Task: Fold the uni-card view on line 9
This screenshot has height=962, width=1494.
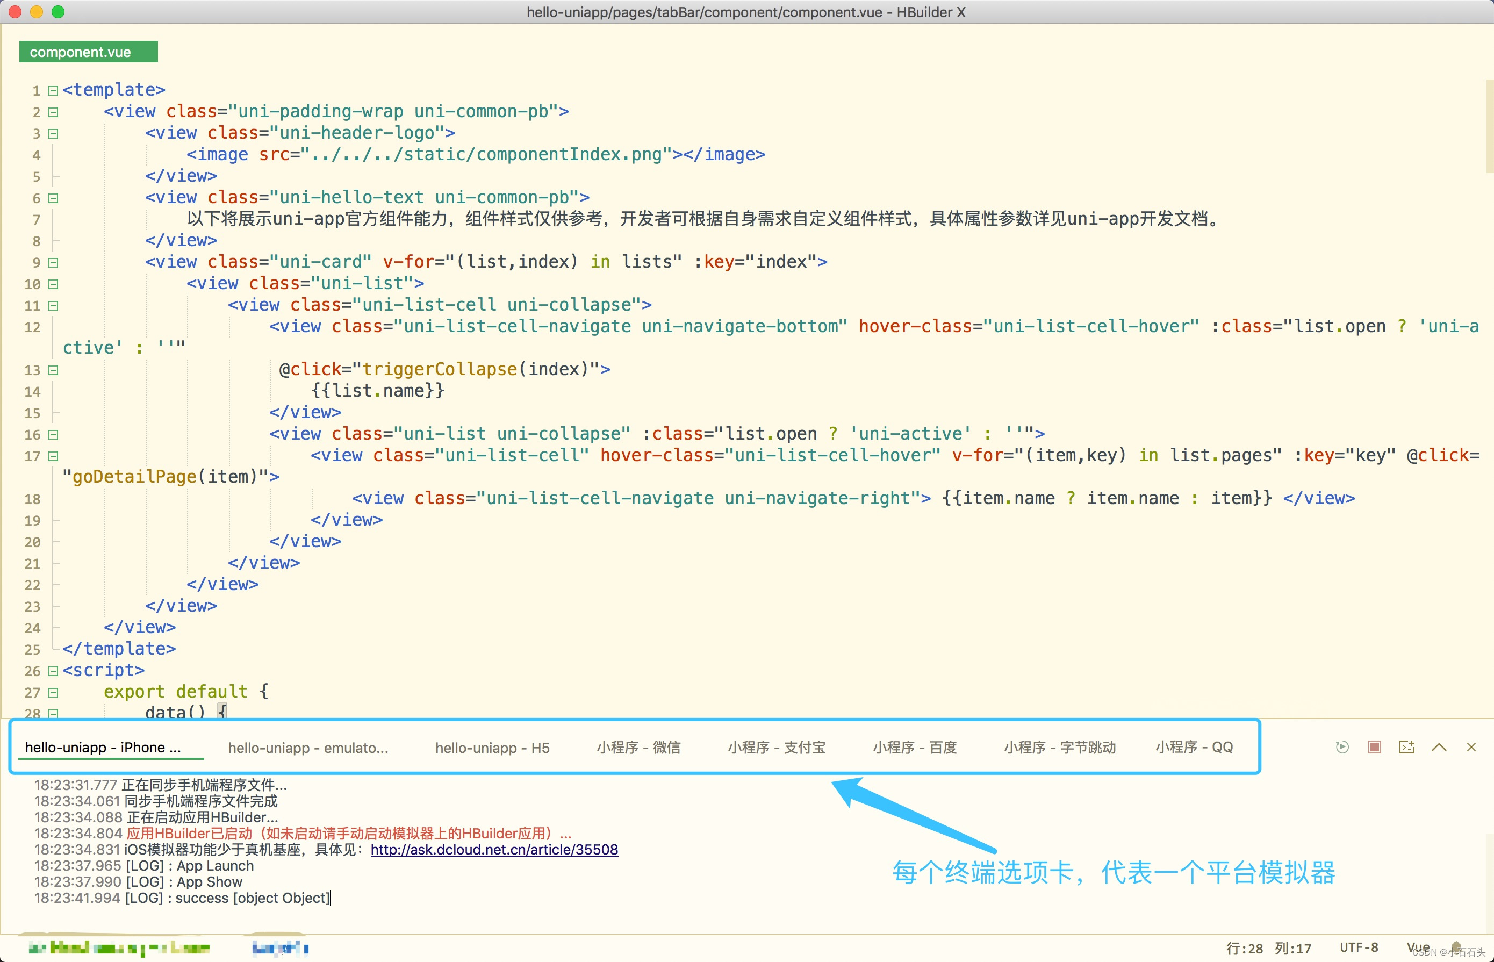Action: pos(53,262)
